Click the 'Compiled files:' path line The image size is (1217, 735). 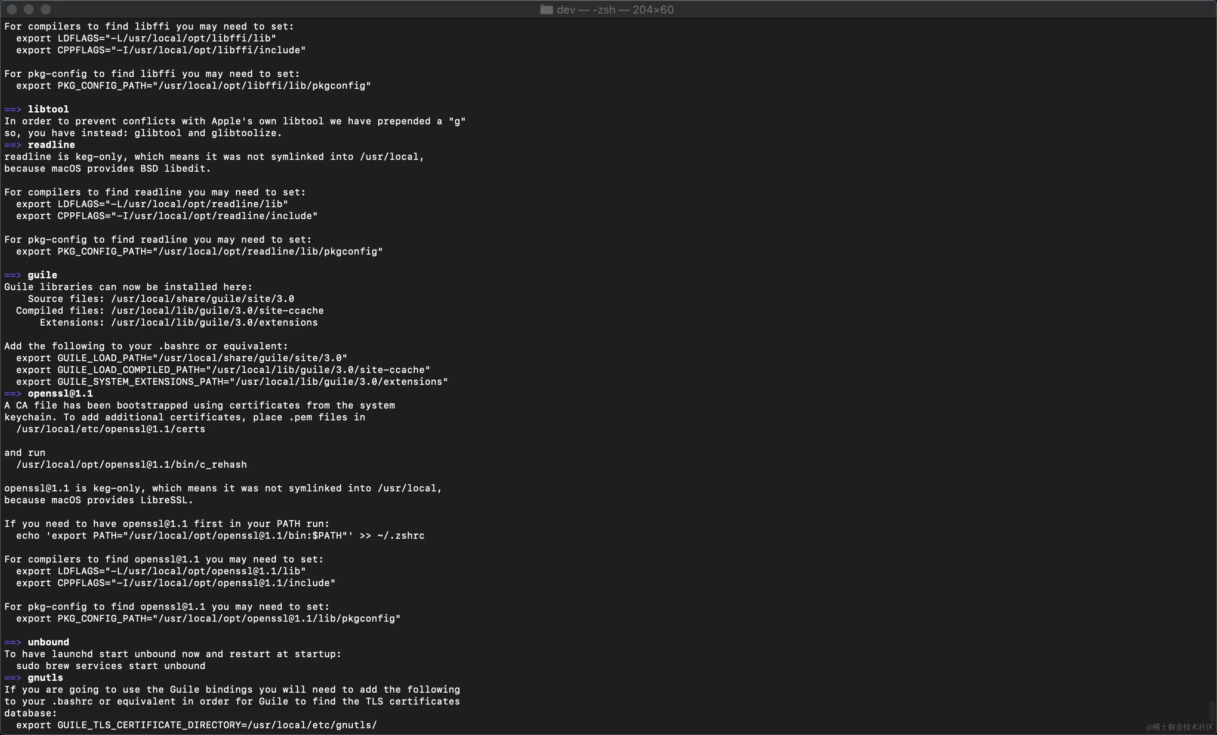pyautogui.click(x=170, y=310)
